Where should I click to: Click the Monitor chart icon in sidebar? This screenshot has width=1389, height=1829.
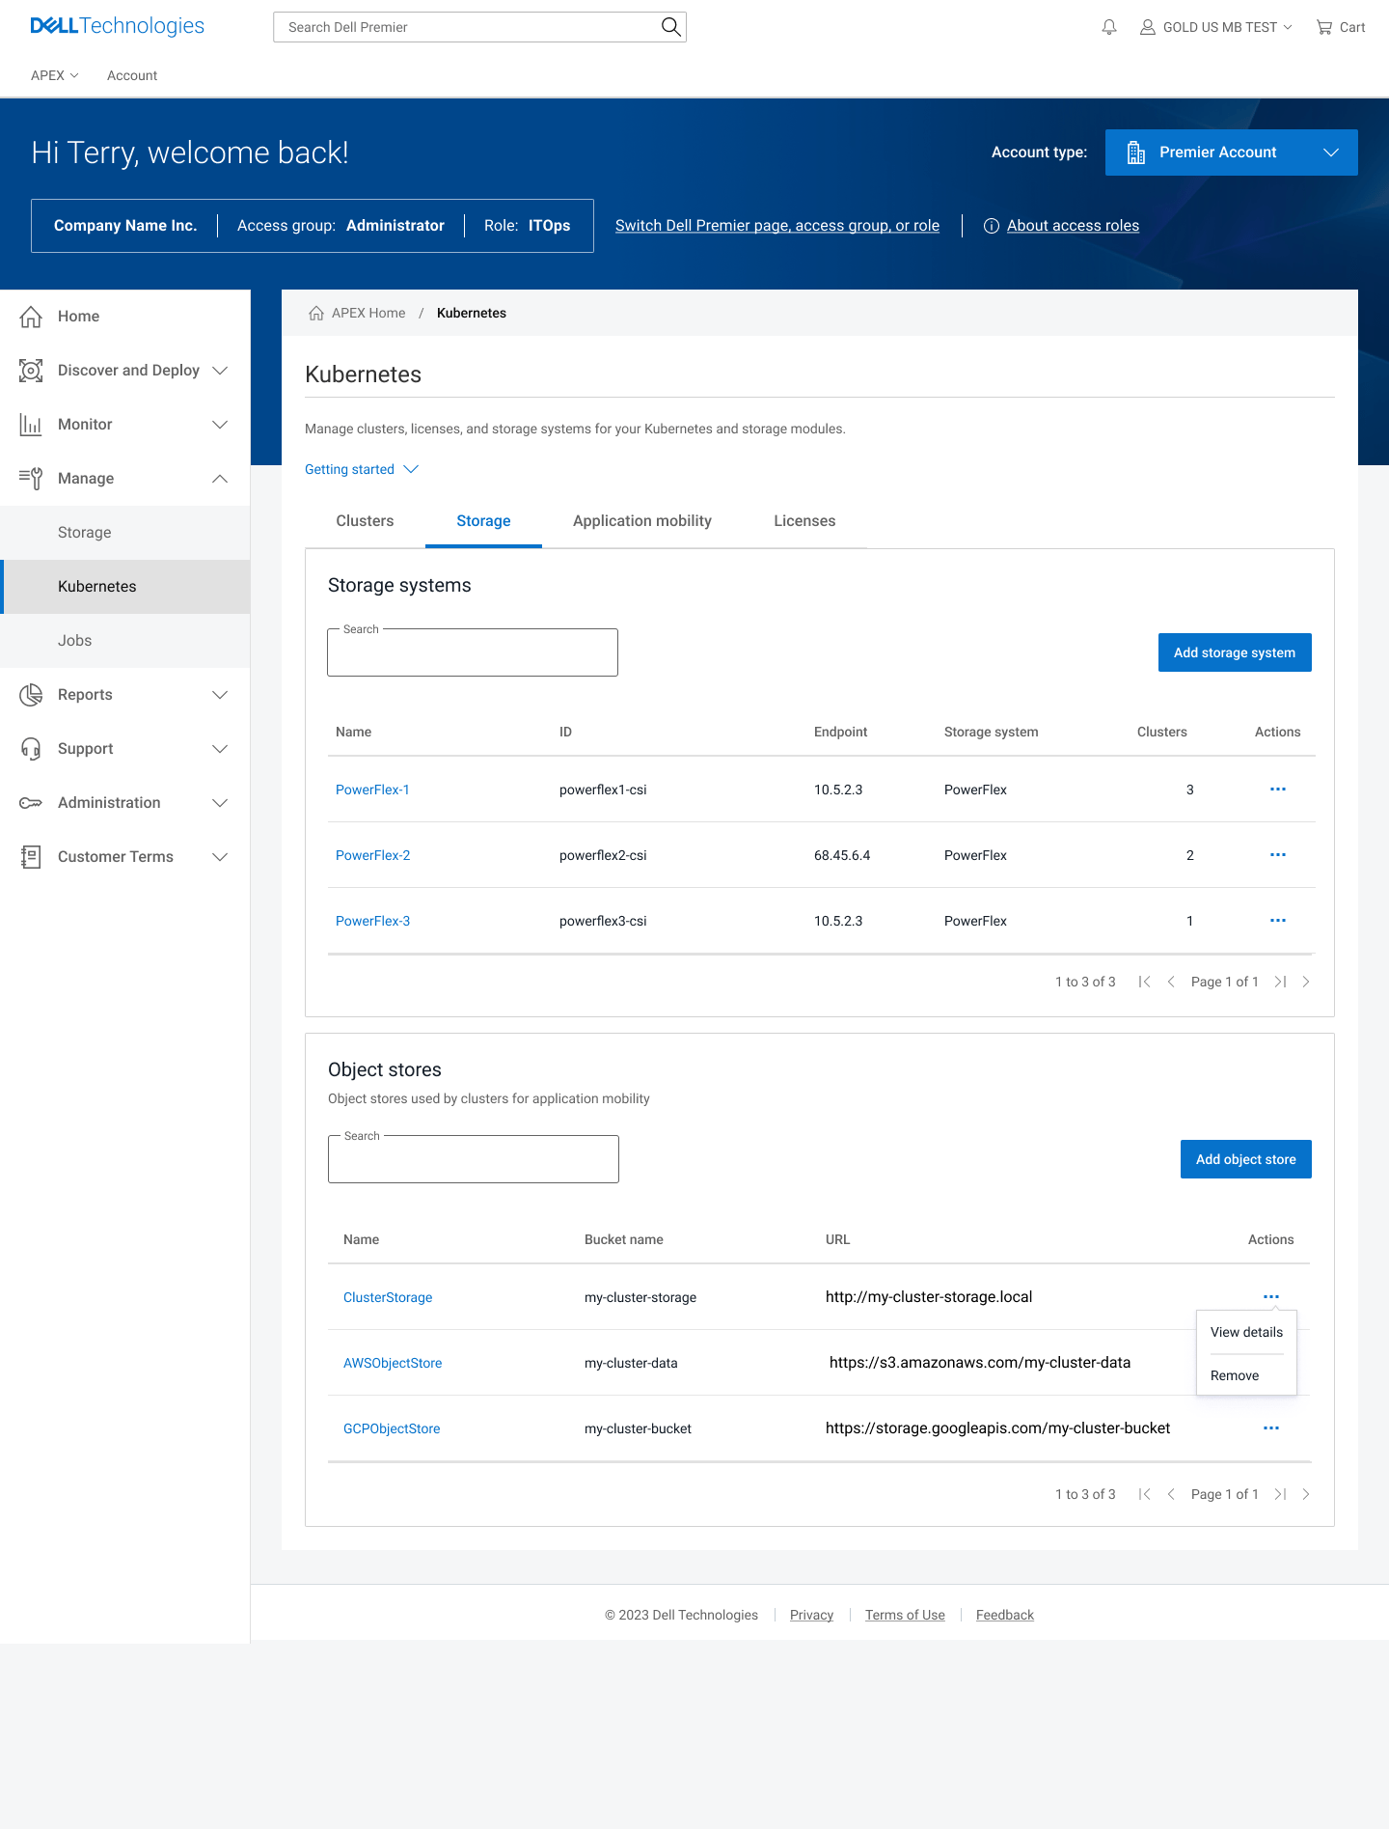pyautogui.click(x=31, y=425)
